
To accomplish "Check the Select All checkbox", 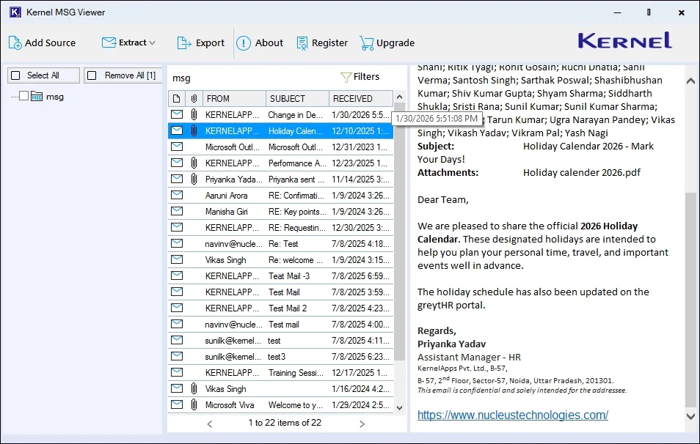I will pyautogui.click(x=15, y=75).
